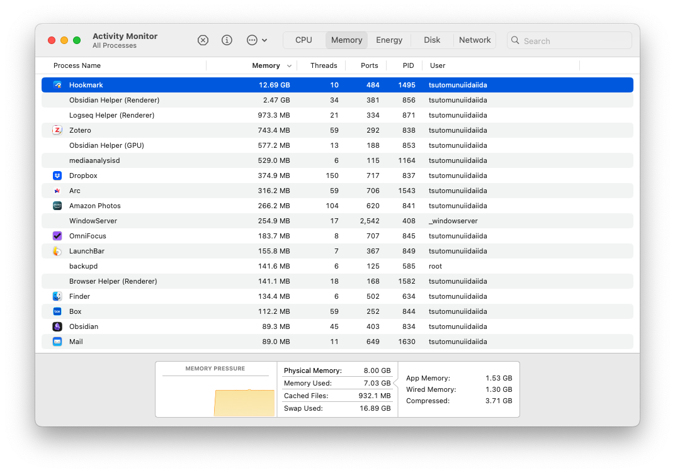Click the root user cell

click(x=435, y=266)
